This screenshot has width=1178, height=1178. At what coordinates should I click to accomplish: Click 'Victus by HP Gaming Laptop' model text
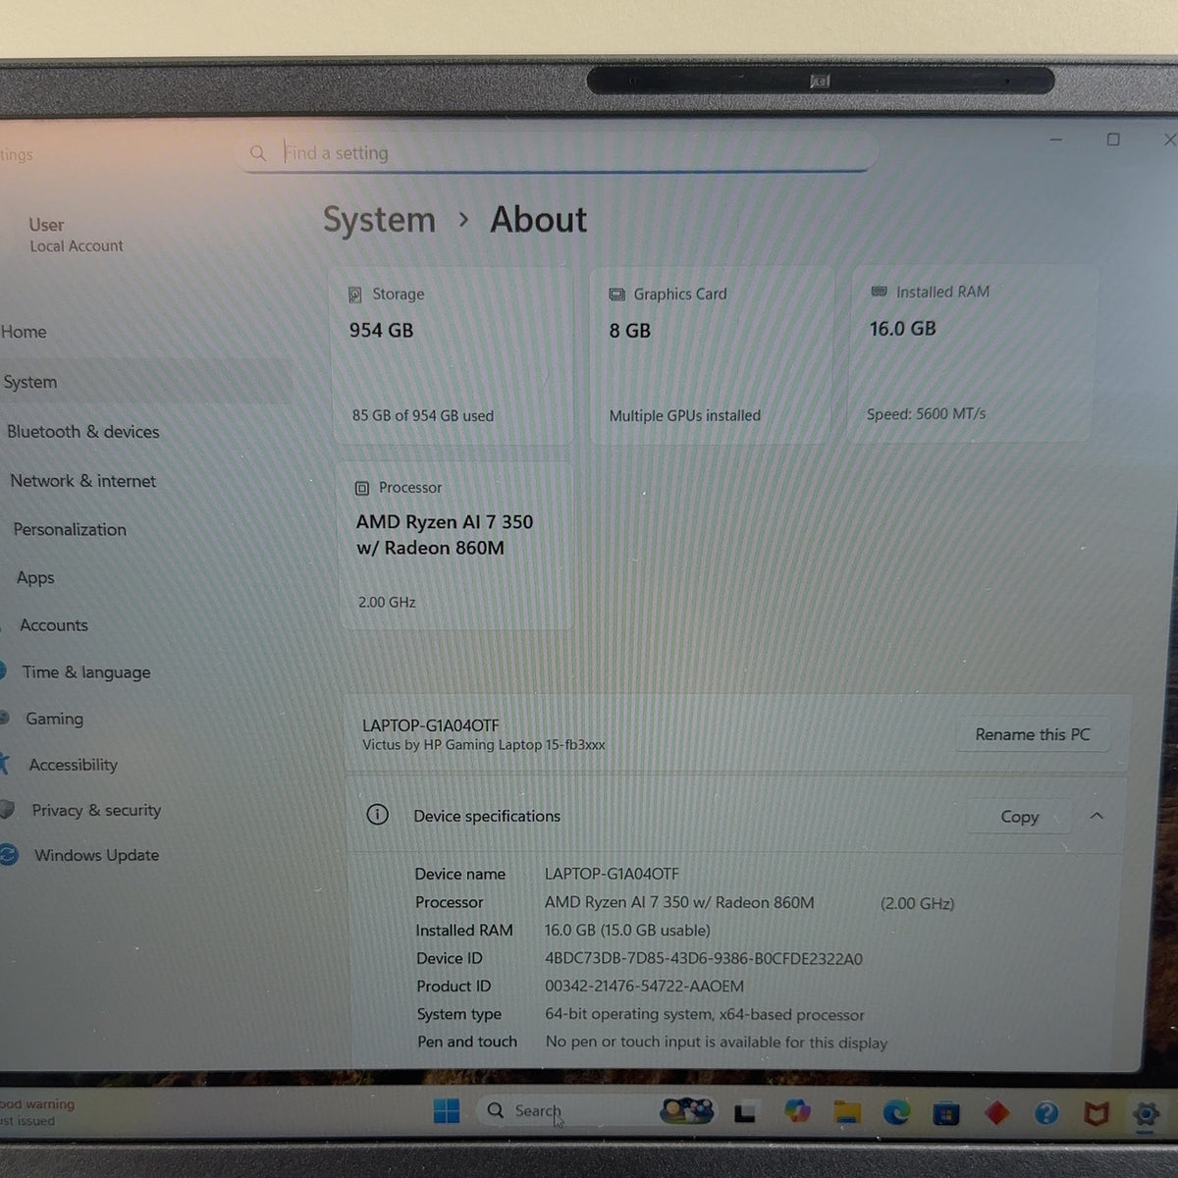pyautogui.click(x=483, y=745)
